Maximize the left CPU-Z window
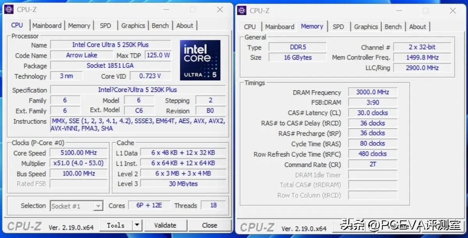468x238 pixels. pos(193,9)
